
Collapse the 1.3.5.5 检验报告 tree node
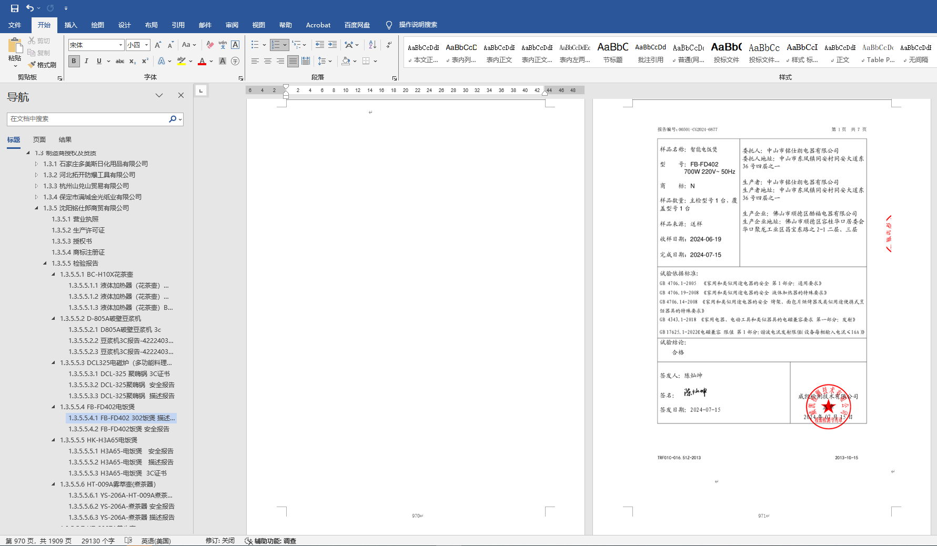tap(45, 263)
